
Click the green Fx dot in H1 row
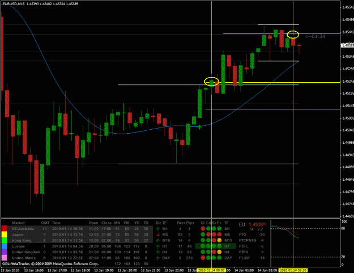(x=219, y=246)
